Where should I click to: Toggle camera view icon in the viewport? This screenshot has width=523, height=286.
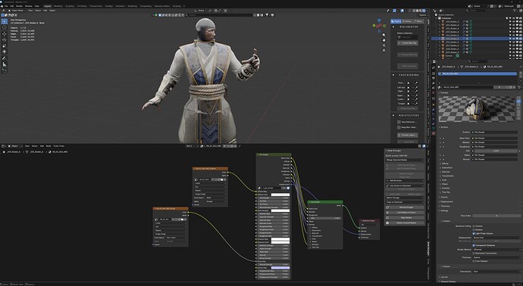tap(384, 45)
